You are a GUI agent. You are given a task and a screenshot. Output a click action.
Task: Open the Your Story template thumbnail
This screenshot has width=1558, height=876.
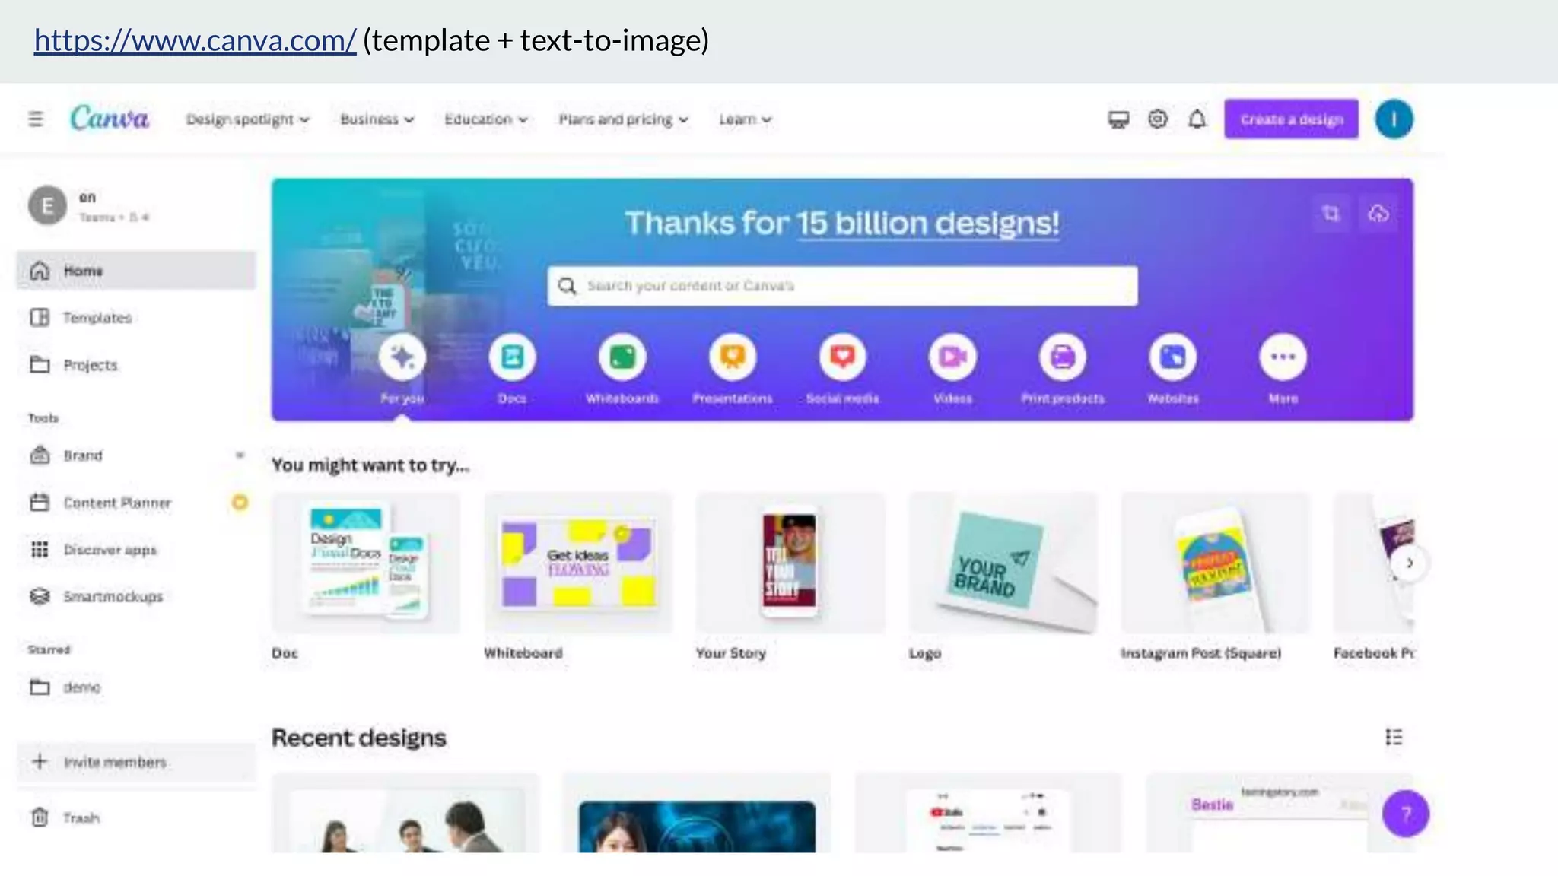(x=790, y=563)
